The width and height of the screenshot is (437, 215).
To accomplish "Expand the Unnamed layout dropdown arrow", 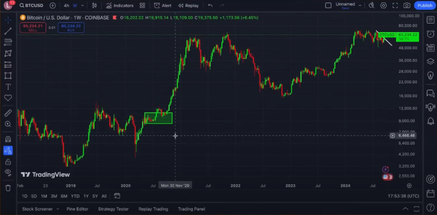I will (360, 5).
